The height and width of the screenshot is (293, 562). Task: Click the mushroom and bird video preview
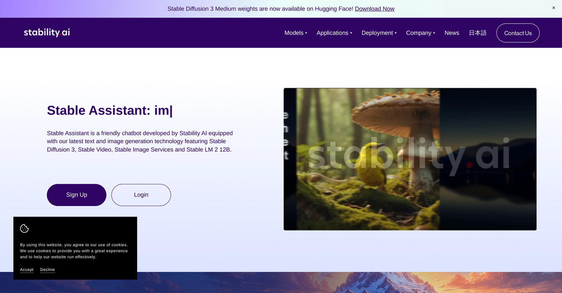click(410, 159)
